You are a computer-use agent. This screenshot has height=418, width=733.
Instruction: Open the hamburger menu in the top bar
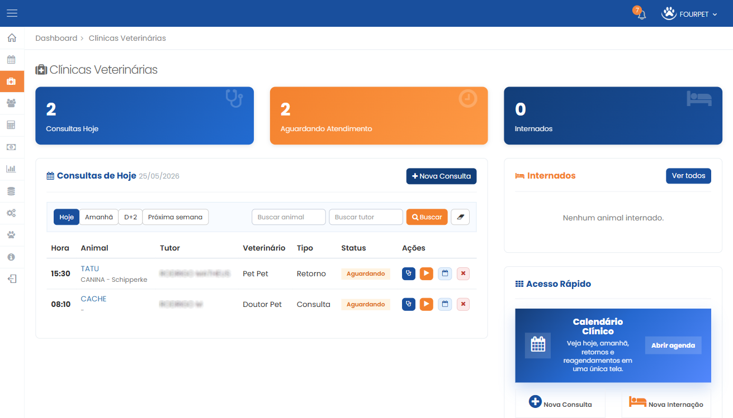[12, 13]
